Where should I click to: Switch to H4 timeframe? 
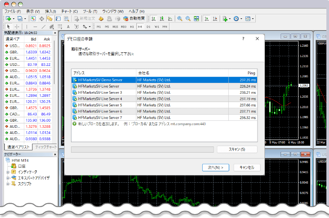[140, 27]
